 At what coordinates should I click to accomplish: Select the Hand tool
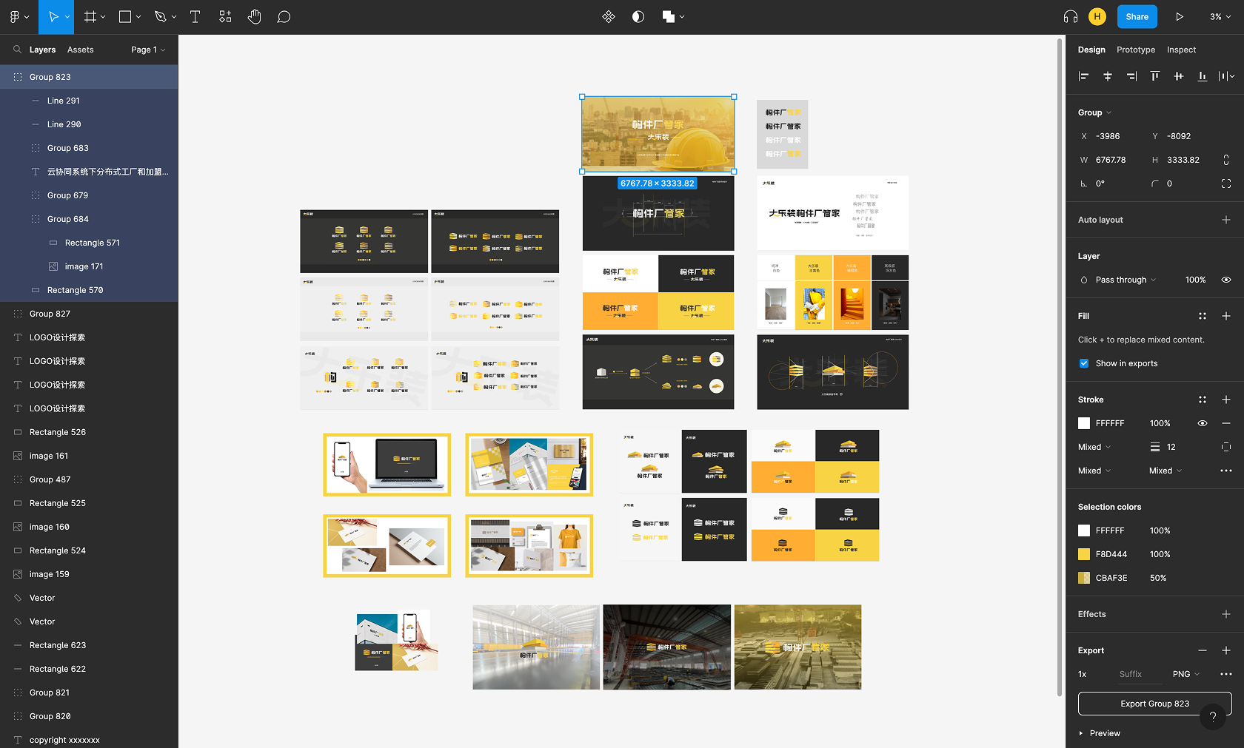[255, 17]
